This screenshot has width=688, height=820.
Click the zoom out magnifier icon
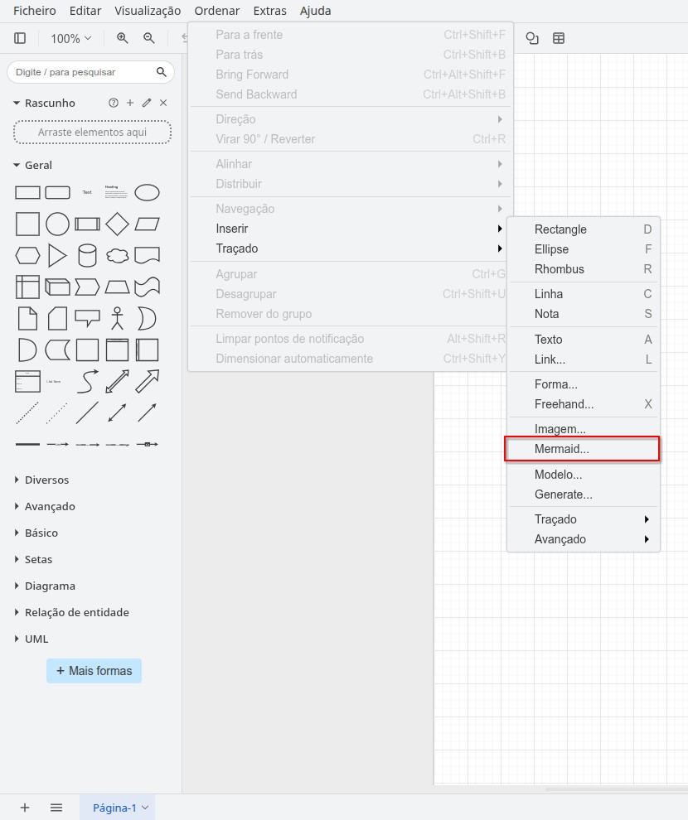pos(149,38)
